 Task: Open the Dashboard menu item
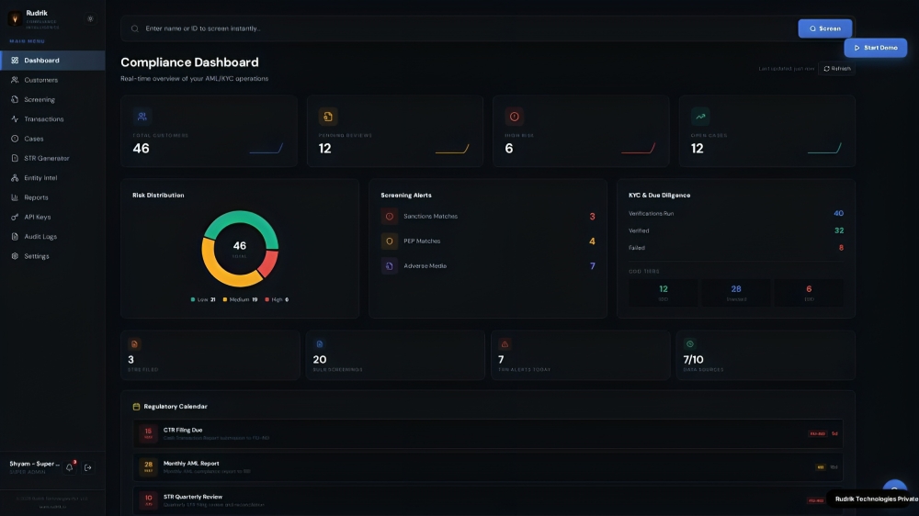[x=52, y=61]
